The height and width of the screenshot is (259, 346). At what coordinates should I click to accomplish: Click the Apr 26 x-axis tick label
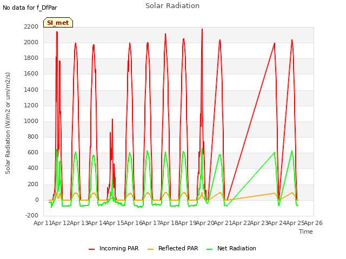click(314, 223)
